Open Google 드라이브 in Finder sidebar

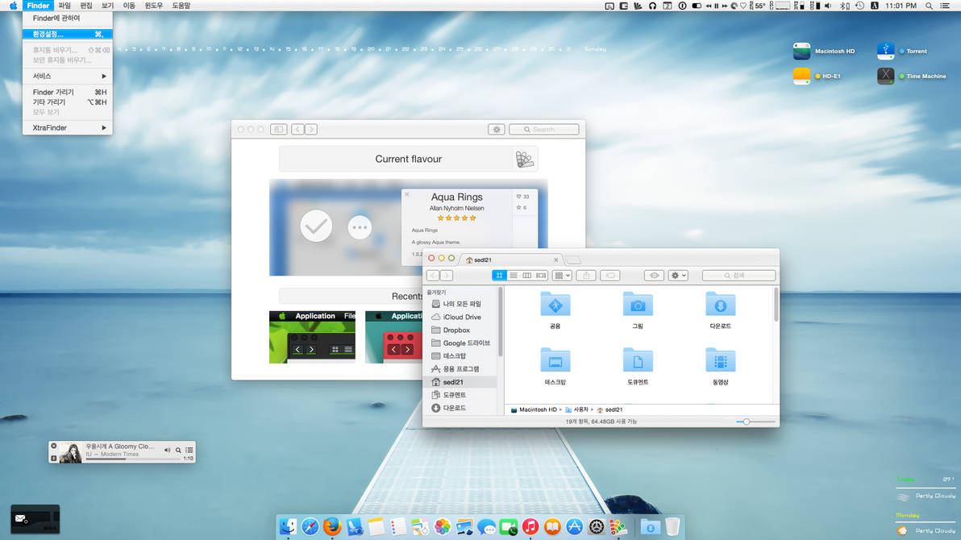pos(460,343)
